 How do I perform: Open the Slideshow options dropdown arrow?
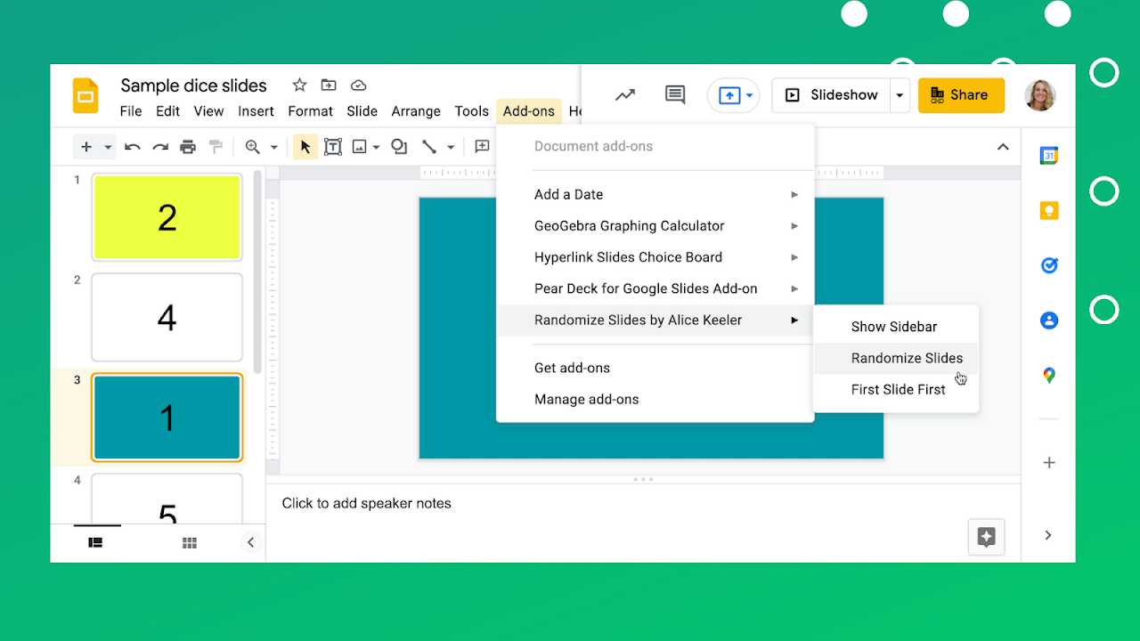pos(900,95)
